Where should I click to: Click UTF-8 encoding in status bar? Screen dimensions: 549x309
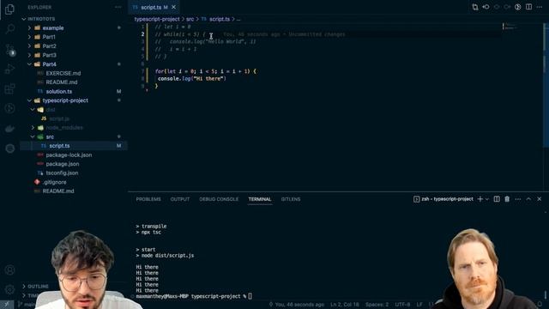[x=402, y=305]
